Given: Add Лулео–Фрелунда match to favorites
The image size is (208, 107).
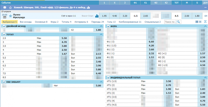Looking at the screenshot, I should (11, 16).
